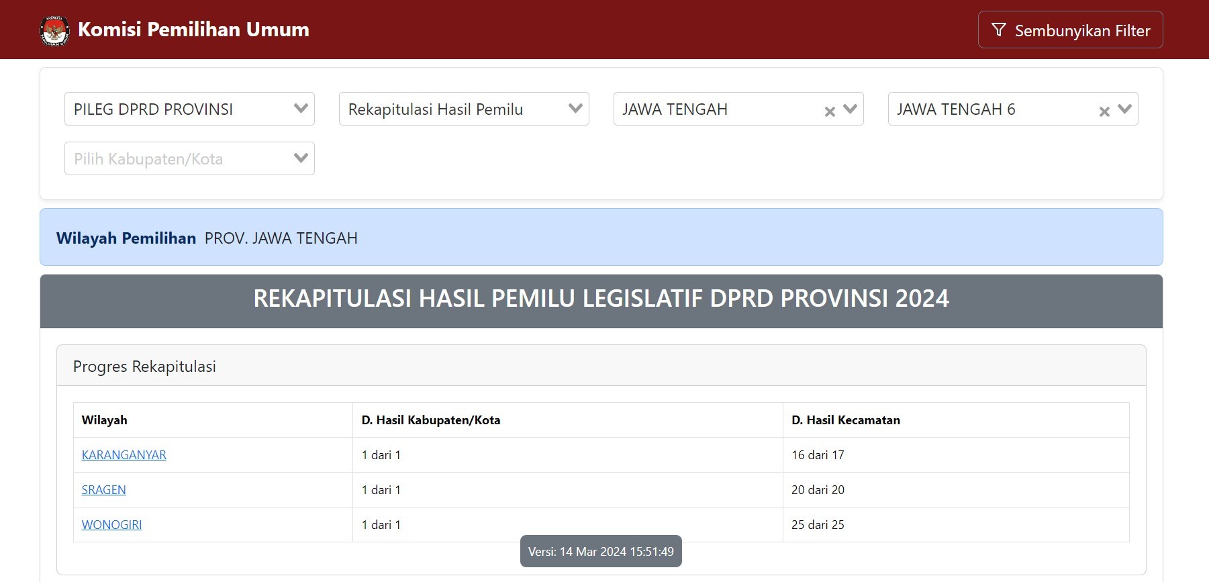Clear the JAWA TENGAH 6 selection
The height and width of the screenshot is (582, 1209).
(1104, 111)
